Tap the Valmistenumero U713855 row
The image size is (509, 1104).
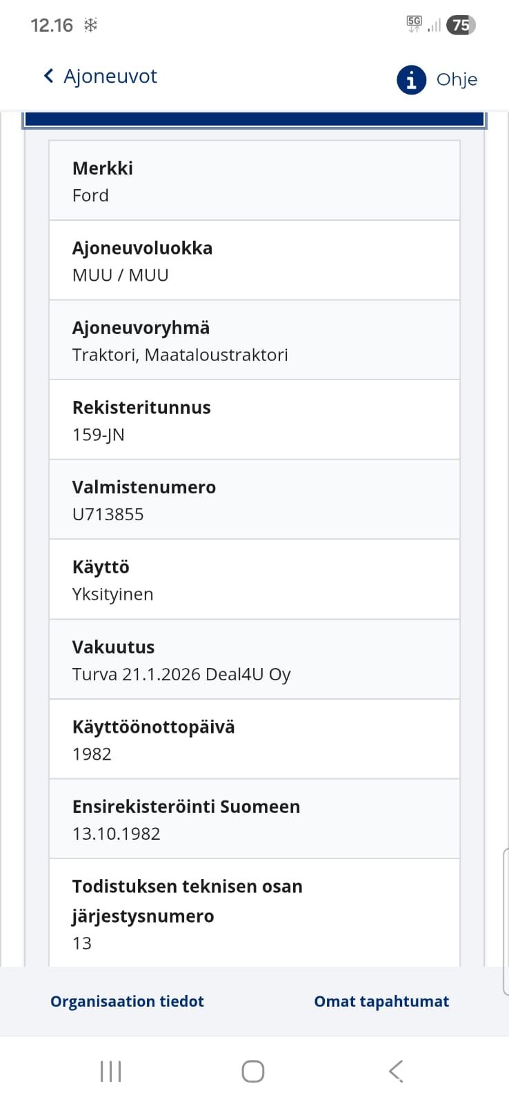click(254, 500)
